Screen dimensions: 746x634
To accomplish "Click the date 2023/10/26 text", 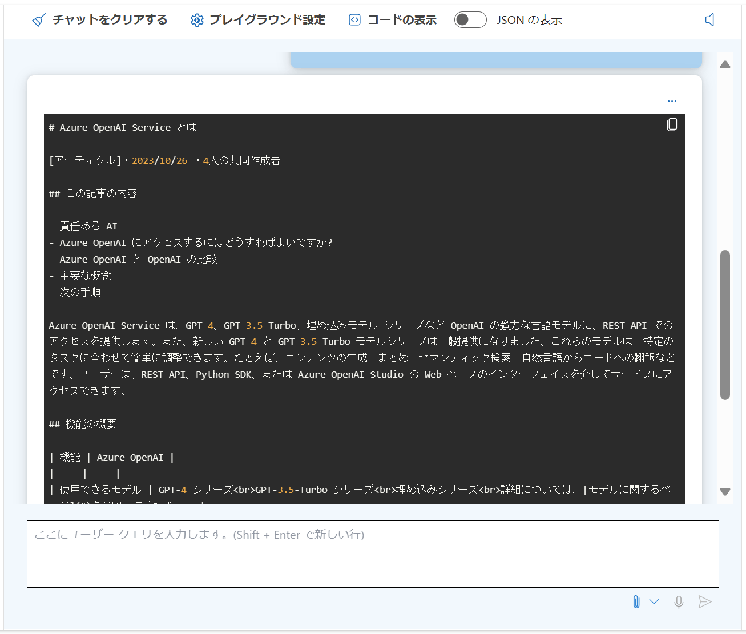I will [x=159, y=161].
